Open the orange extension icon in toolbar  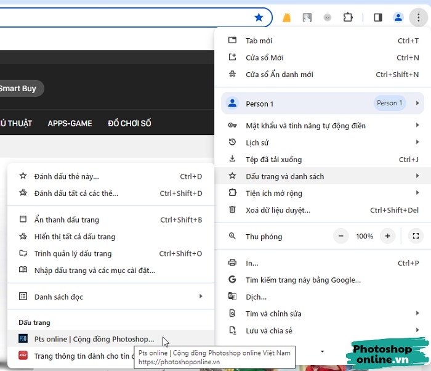(286, 18)
